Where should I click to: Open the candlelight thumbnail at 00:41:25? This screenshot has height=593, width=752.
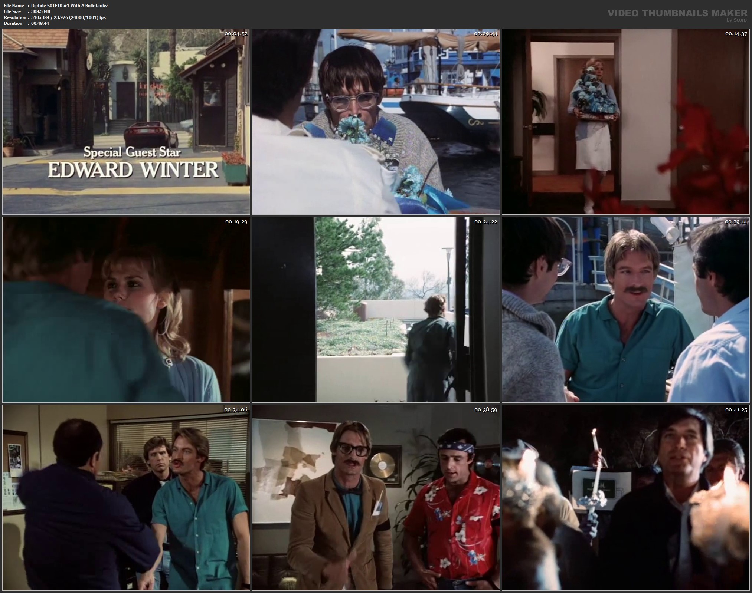(625, 498)
